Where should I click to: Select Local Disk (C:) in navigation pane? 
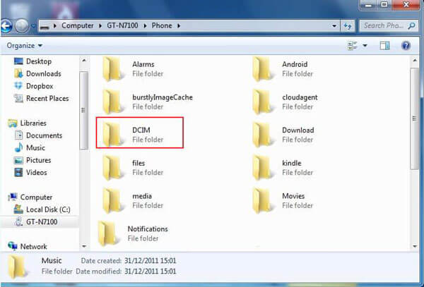tap(42, 209)
